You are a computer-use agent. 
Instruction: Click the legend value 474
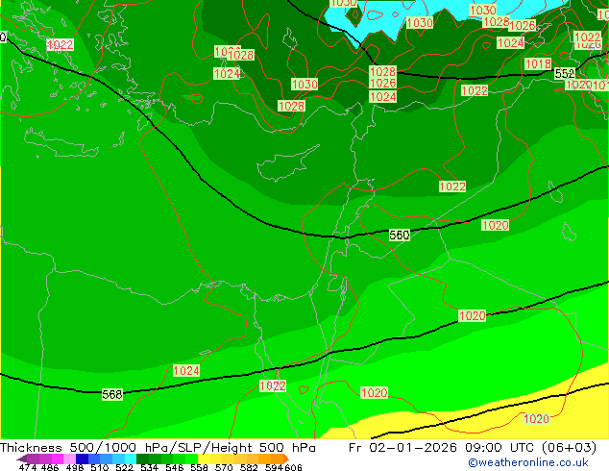coord(28,467)
